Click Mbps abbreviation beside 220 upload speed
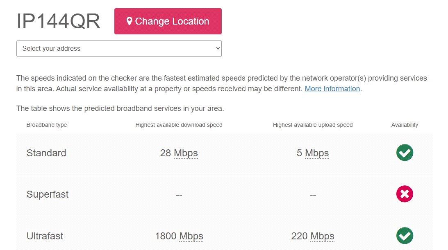Image resolution: width=448 pixels, height=250 pixels. (x=322, y=236)
